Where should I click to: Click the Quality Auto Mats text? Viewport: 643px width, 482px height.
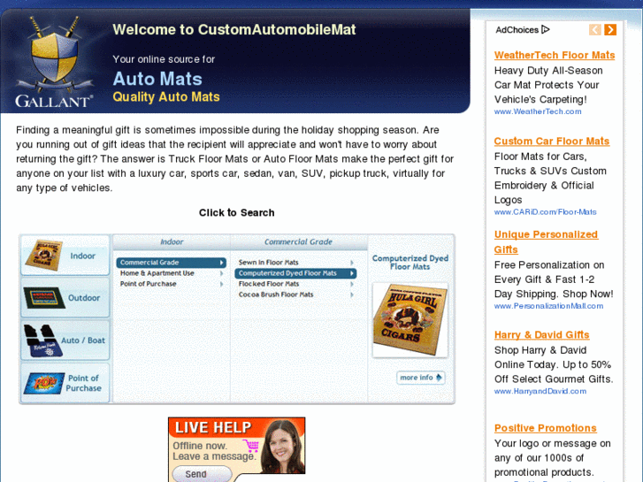point(166,96)
